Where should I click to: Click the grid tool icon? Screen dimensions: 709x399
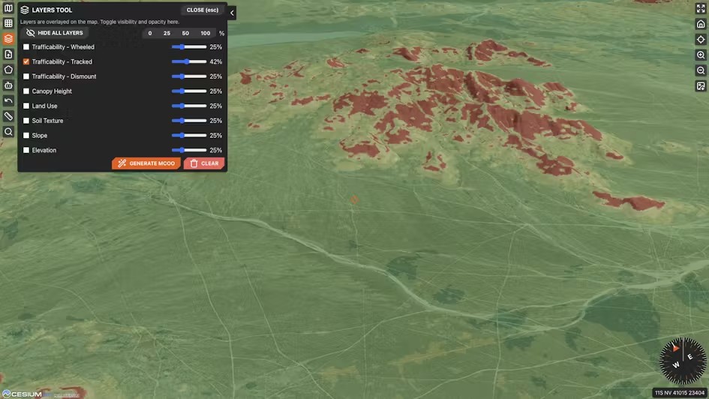click(8, 23)
